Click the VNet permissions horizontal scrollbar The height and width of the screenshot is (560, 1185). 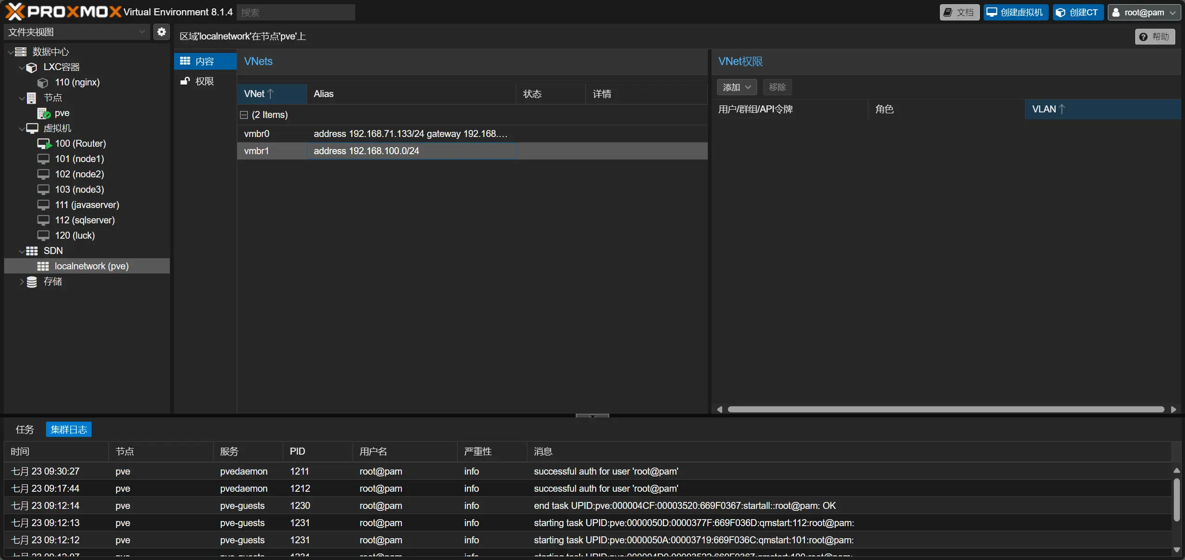click(x=945, y=410)
